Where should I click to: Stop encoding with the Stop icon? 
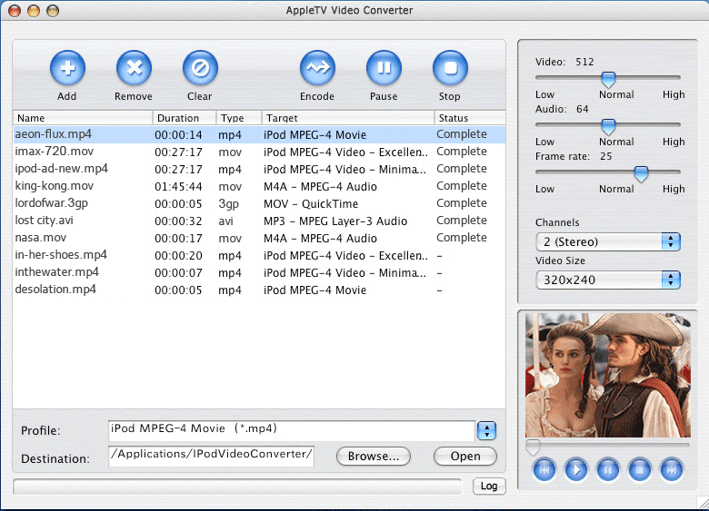click(x=450, y=68)
